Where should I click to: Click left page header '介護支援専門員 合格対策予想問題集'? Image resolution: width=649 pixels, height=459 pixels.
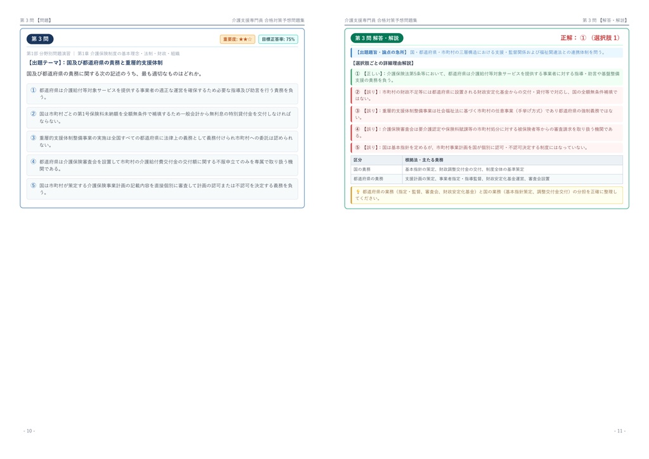tap(268, 20)
